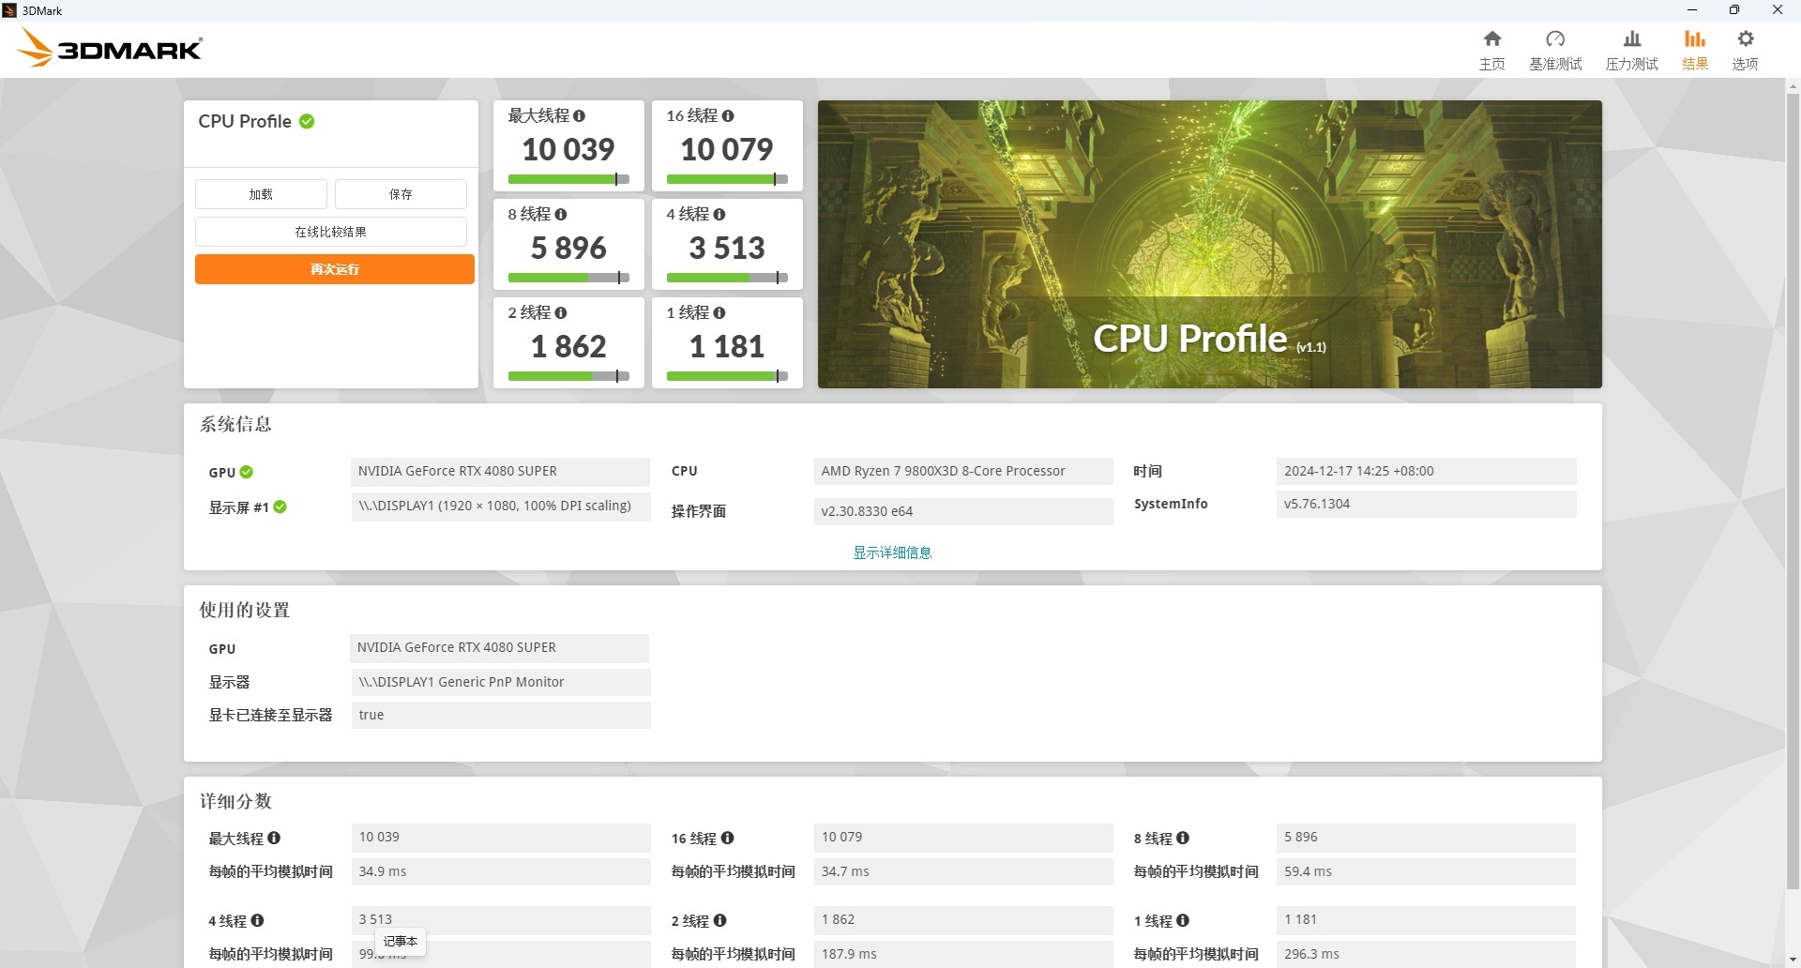Click the 10 079 score in 16 线程 card
This screenshot has height=968, width=1801.
click(727, 149)
